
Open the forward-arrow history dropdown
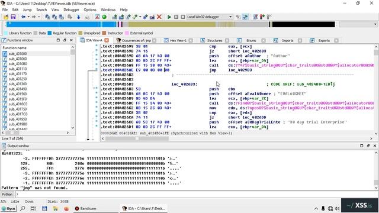point(39,17)
